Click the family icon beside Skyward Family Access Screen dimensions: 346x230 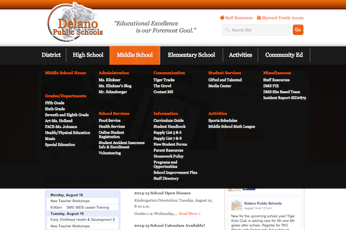[x=259, y=18]
